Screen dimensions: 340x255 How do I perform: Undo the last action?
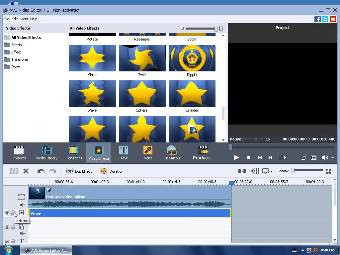click(x=41, y=171)
